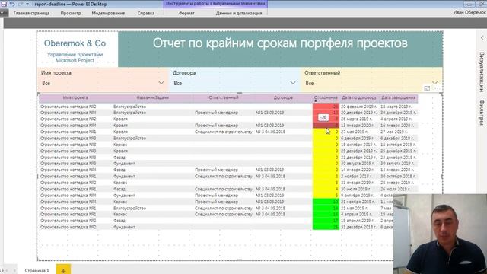Undo the last action in the title bar
The image size is (487, 274).
pos(12,4)
